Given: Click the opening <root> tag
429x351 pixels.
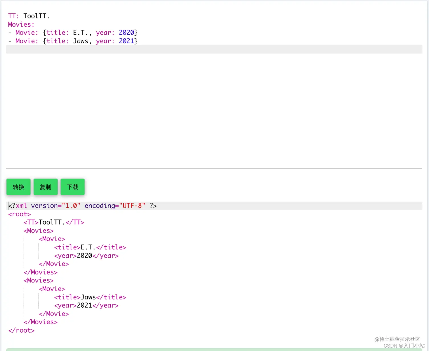Looking at the screenshot, I should pos(20,214).
